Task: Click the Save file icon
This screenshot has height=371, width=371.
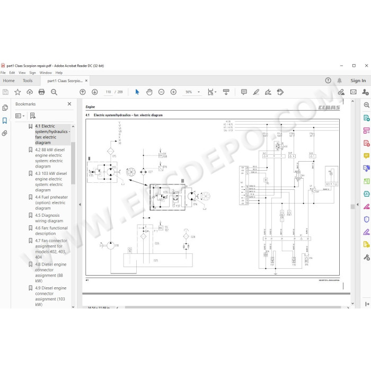Action: pos(5,92)
